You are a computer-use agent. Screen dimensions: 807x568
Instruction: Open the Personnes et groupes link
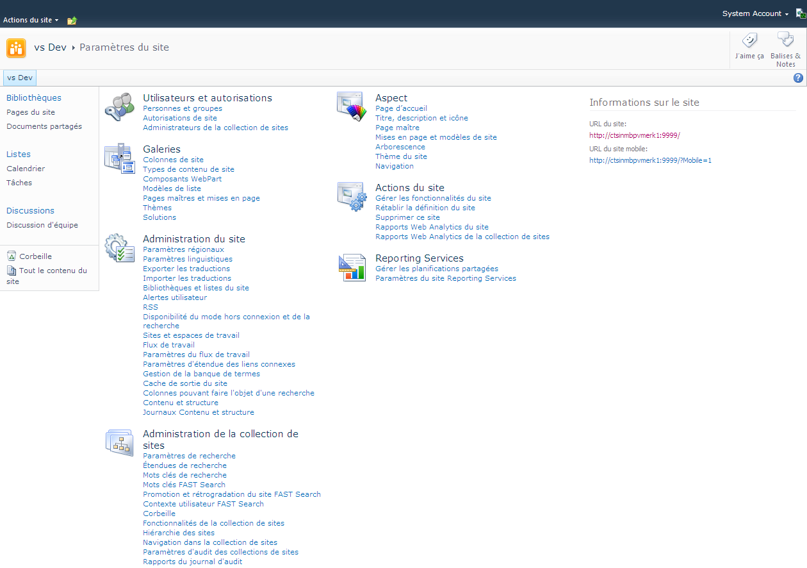(x=183, y=108)
